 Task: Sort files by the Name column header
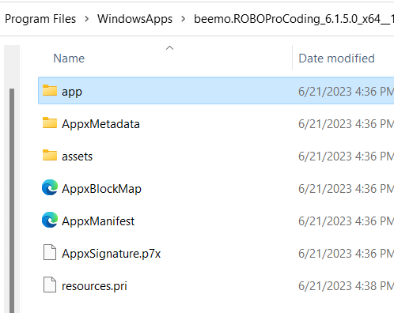[69, 58]
